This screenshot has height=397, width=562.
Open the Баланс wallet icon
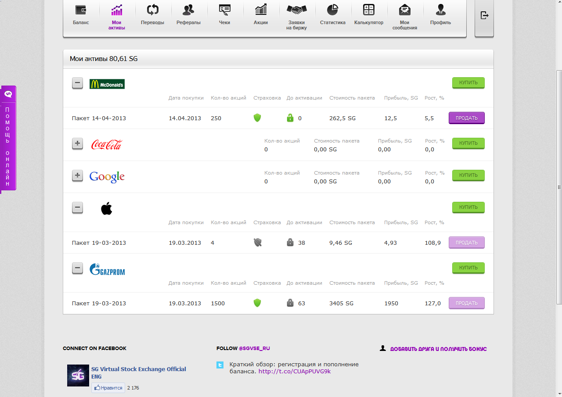pyautogui.click(x=81, y=10)
